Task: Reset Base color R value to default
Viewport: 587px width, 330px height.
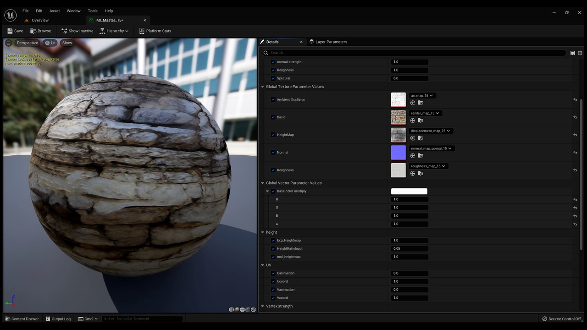Action: click(x=575, y=200)
